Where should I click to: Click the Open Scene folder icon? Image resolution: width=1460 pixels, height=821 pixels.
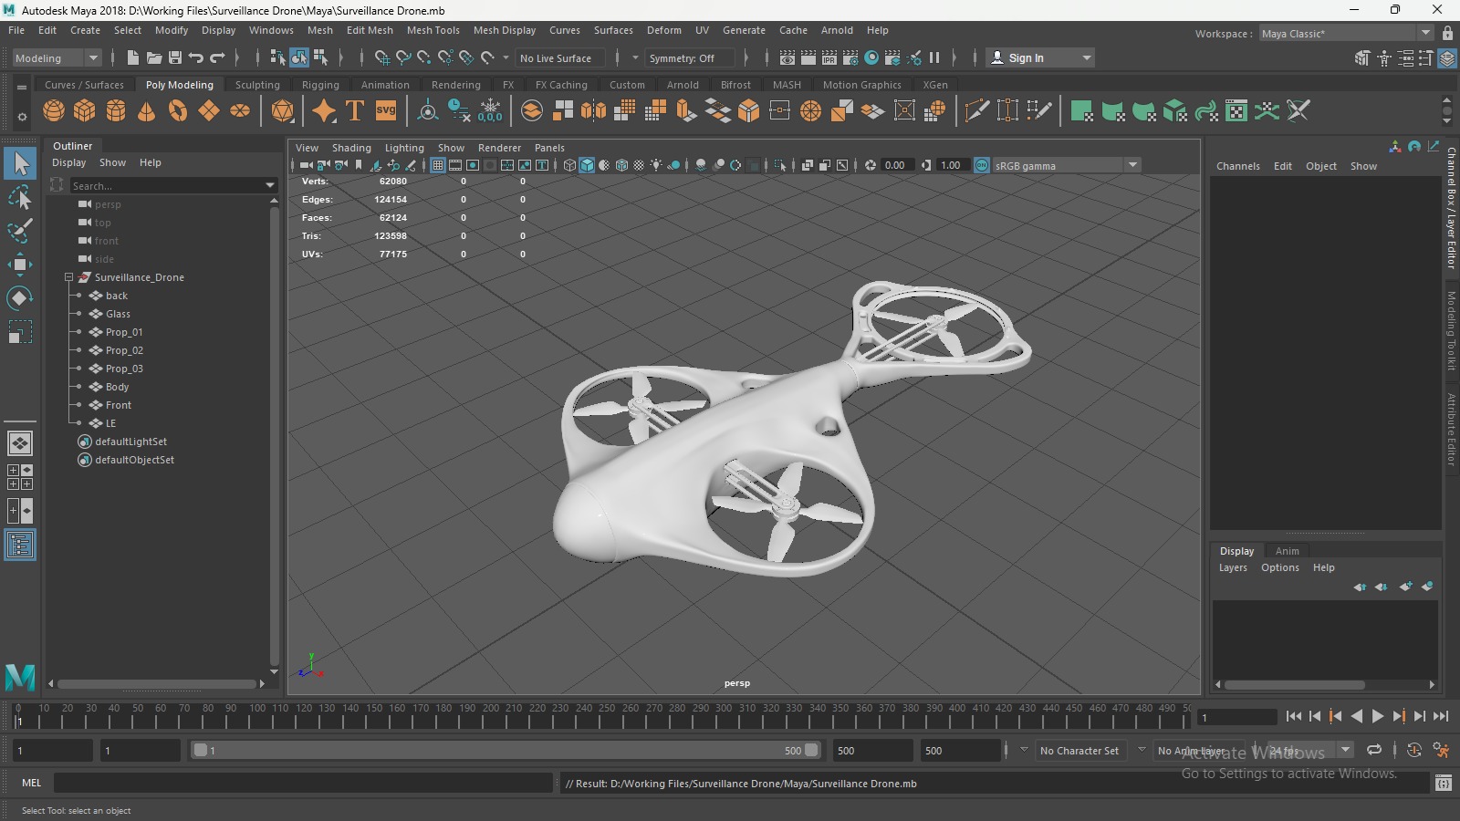pyautogui.click(x=154, y=57)
